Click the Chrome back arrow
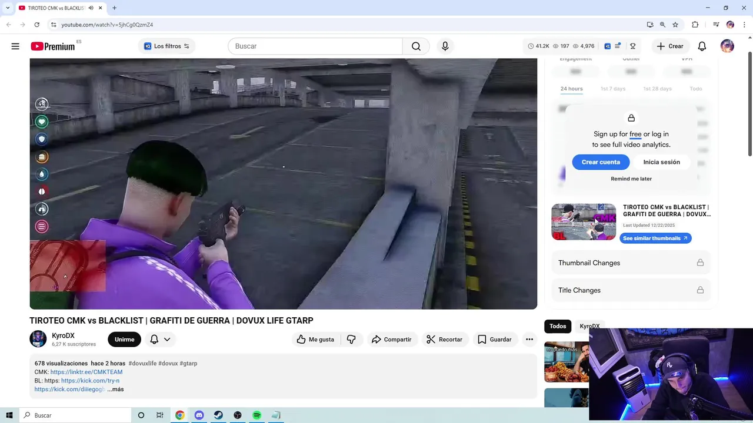 coord(9,25)
